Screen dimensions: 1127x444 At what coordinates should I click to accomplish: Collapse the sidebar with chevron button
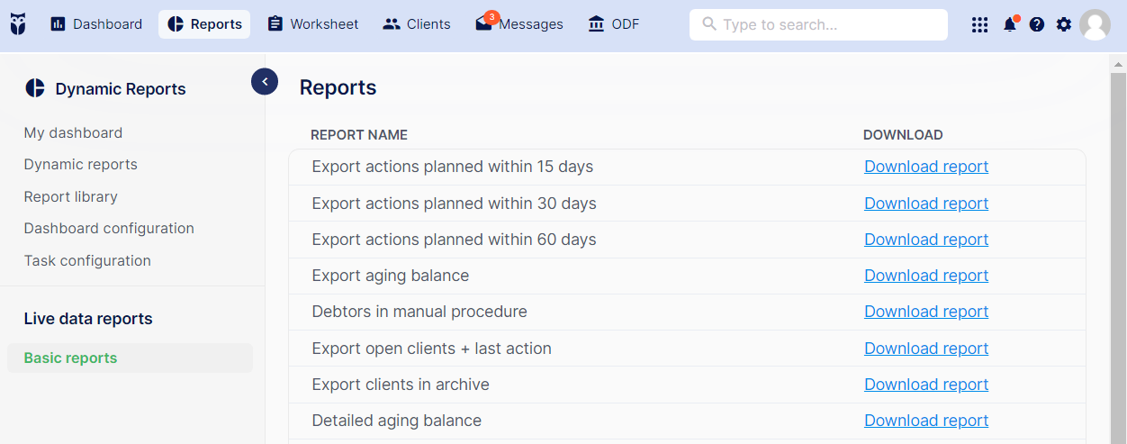[x=265, y=82]
